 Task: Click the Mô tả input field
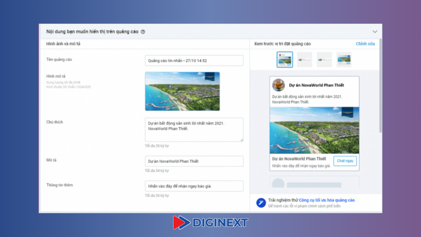(194, 161)
